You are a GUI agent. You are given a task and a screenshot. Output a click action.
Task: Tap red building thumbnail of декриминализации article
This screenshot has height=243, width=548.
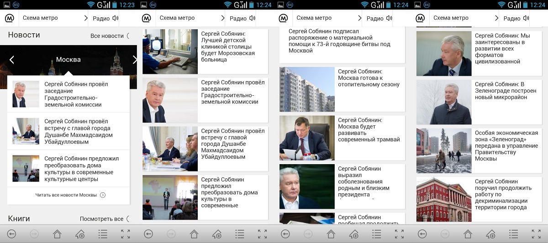pos(444,199)
